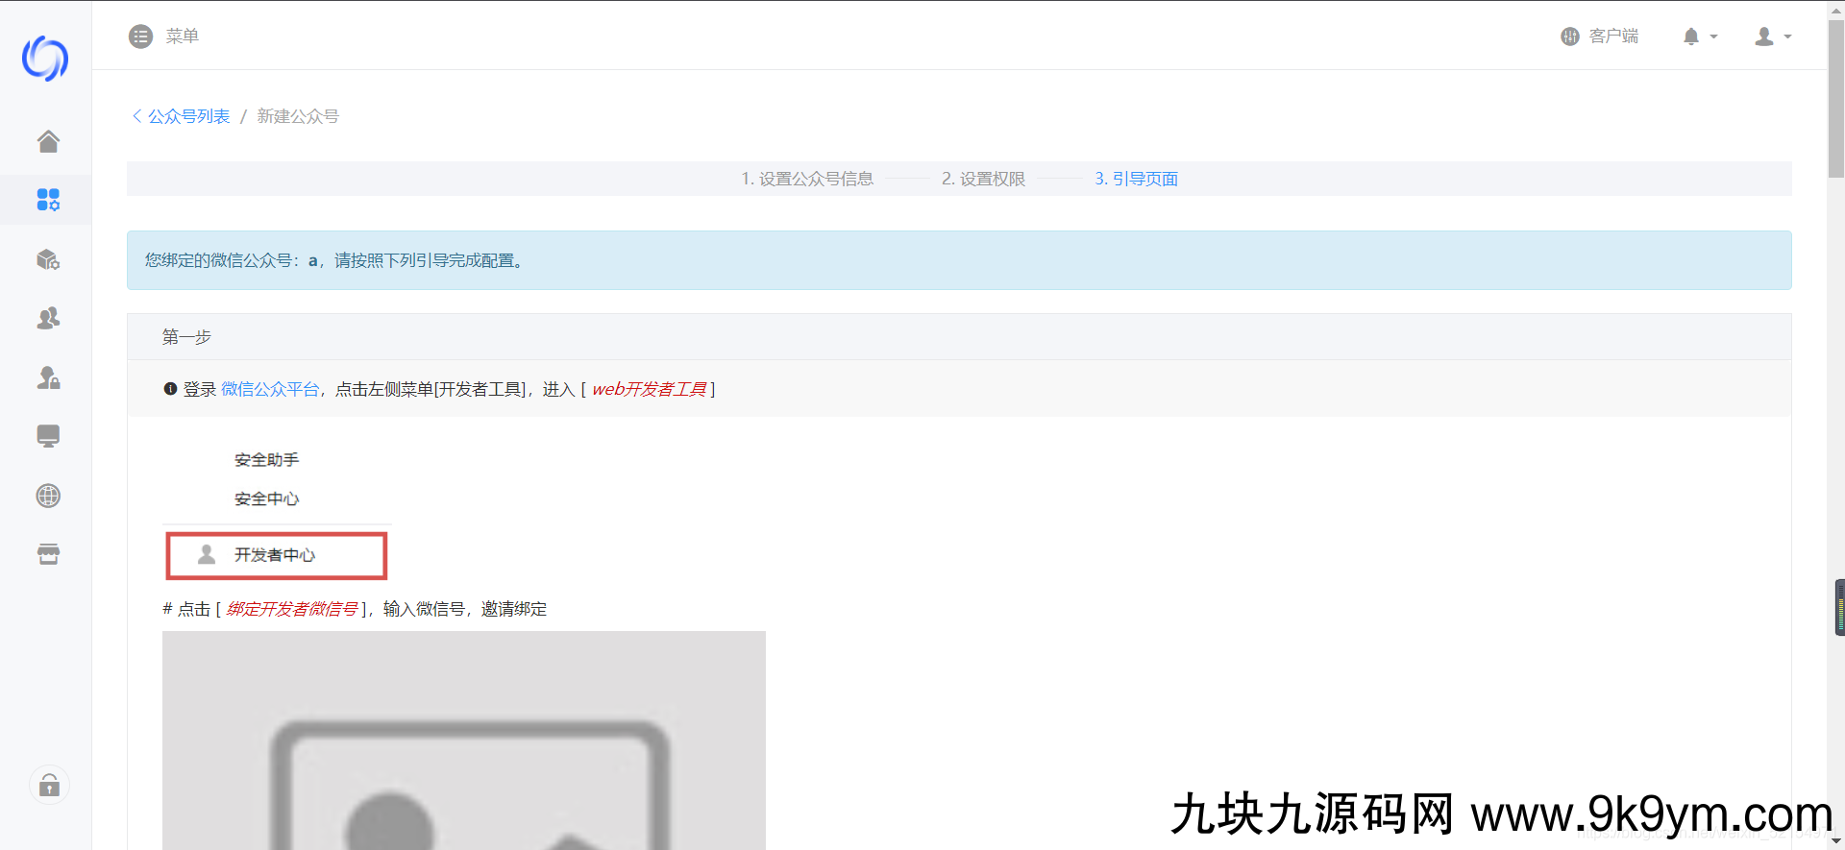Click the gray placeholder image
This screenshot has height=850, width=1845.
pos(464,741)
